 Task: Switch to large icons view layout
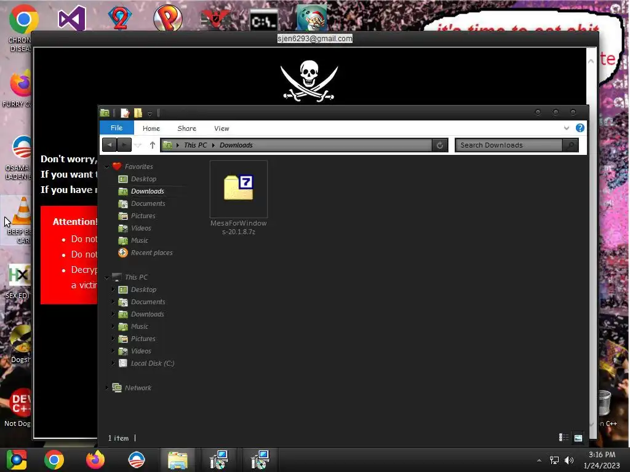(x=578, y=438)
